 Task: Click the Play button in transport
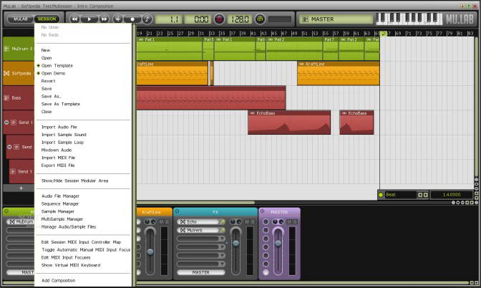[90, 19]
